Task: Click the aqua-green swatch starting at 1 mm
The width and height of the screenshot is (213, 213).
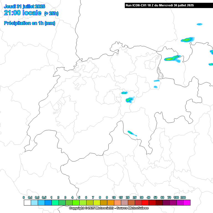Action: tap(55, 202)
